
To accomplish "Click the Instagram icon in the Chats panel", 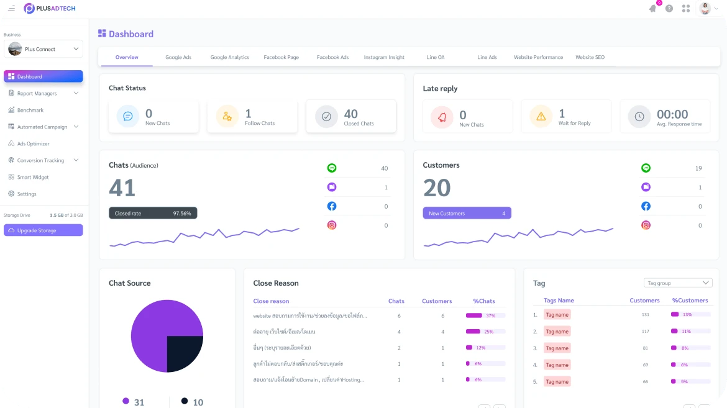I will 332,225.
